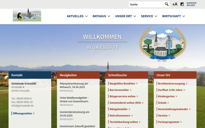Open Barrieremelder quick link
The height and width of the screenshot is (128, 205).
pos(120,90)
